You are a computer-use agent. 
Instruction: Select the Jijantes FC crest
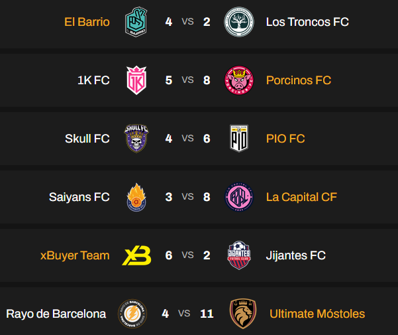coord(238,255)
